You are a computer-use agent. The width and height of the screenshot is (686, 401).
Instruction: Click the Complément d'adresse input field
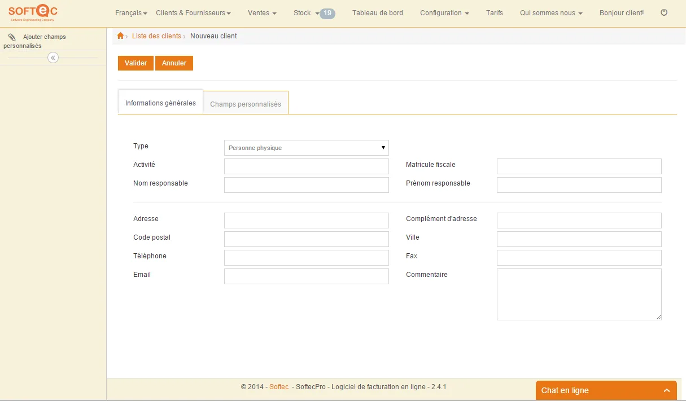579,221
